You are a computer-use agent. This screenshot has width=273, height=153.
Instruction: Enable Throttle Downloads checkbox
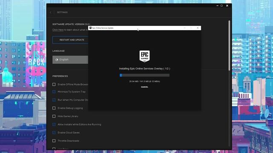tap(54, 141)
